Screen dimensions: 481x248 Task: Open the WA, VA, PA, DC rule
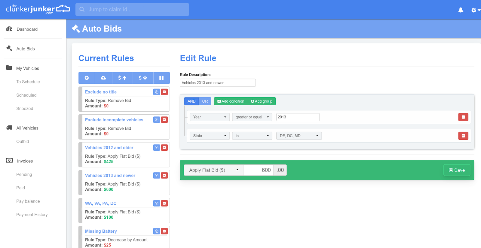coord(101,203)
